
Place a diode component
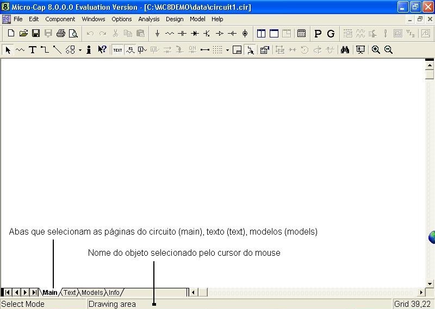click(195, 34)
